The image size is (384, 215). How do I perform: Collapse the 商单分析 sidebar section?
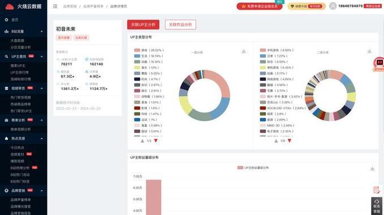click(x=42, y=121)
